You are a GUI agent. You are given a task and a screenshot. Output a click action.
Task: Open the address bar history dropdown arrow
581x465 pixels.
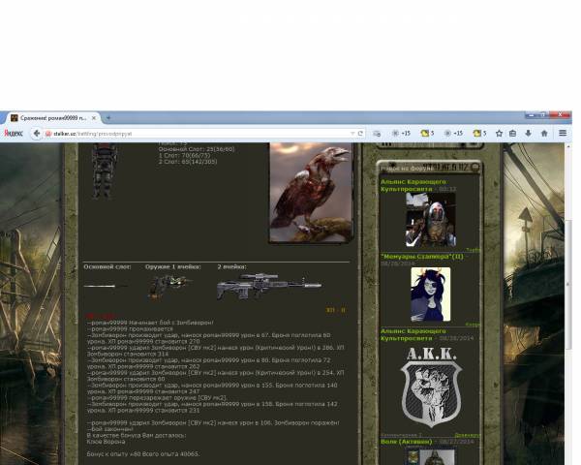click(352, 133)
